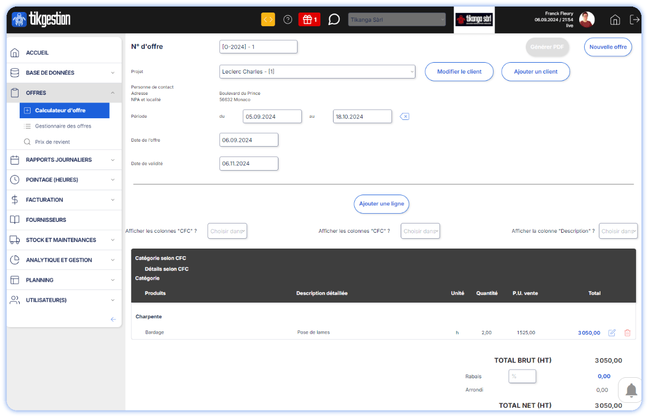Image resolution: width=648 pixels, height=417 pixels.
Task: Open the "Description" column display dropdown
Action: coord(618,231)
